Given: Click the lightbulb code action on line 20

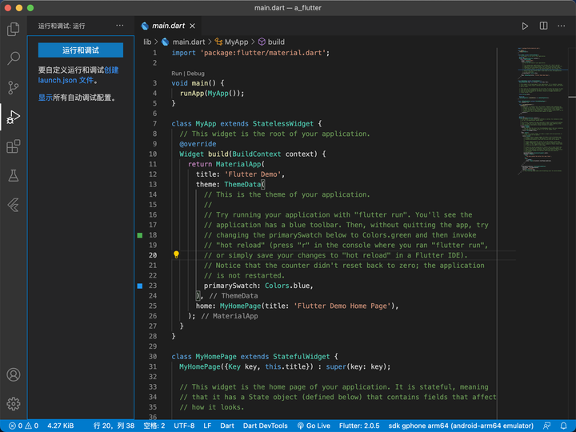Looking at the screenshot, I should tap(176, 254).
